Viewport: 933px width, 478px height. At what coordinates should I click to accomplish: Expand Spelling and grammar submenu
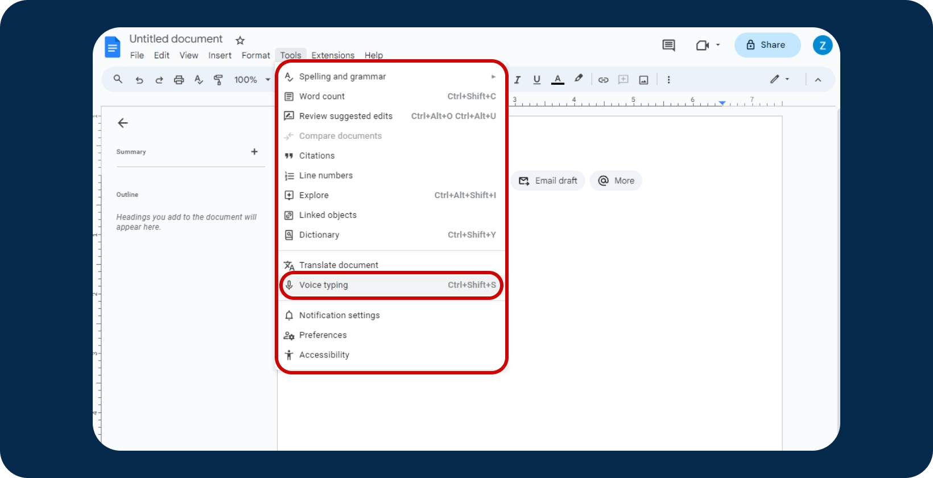coord(391,76)
